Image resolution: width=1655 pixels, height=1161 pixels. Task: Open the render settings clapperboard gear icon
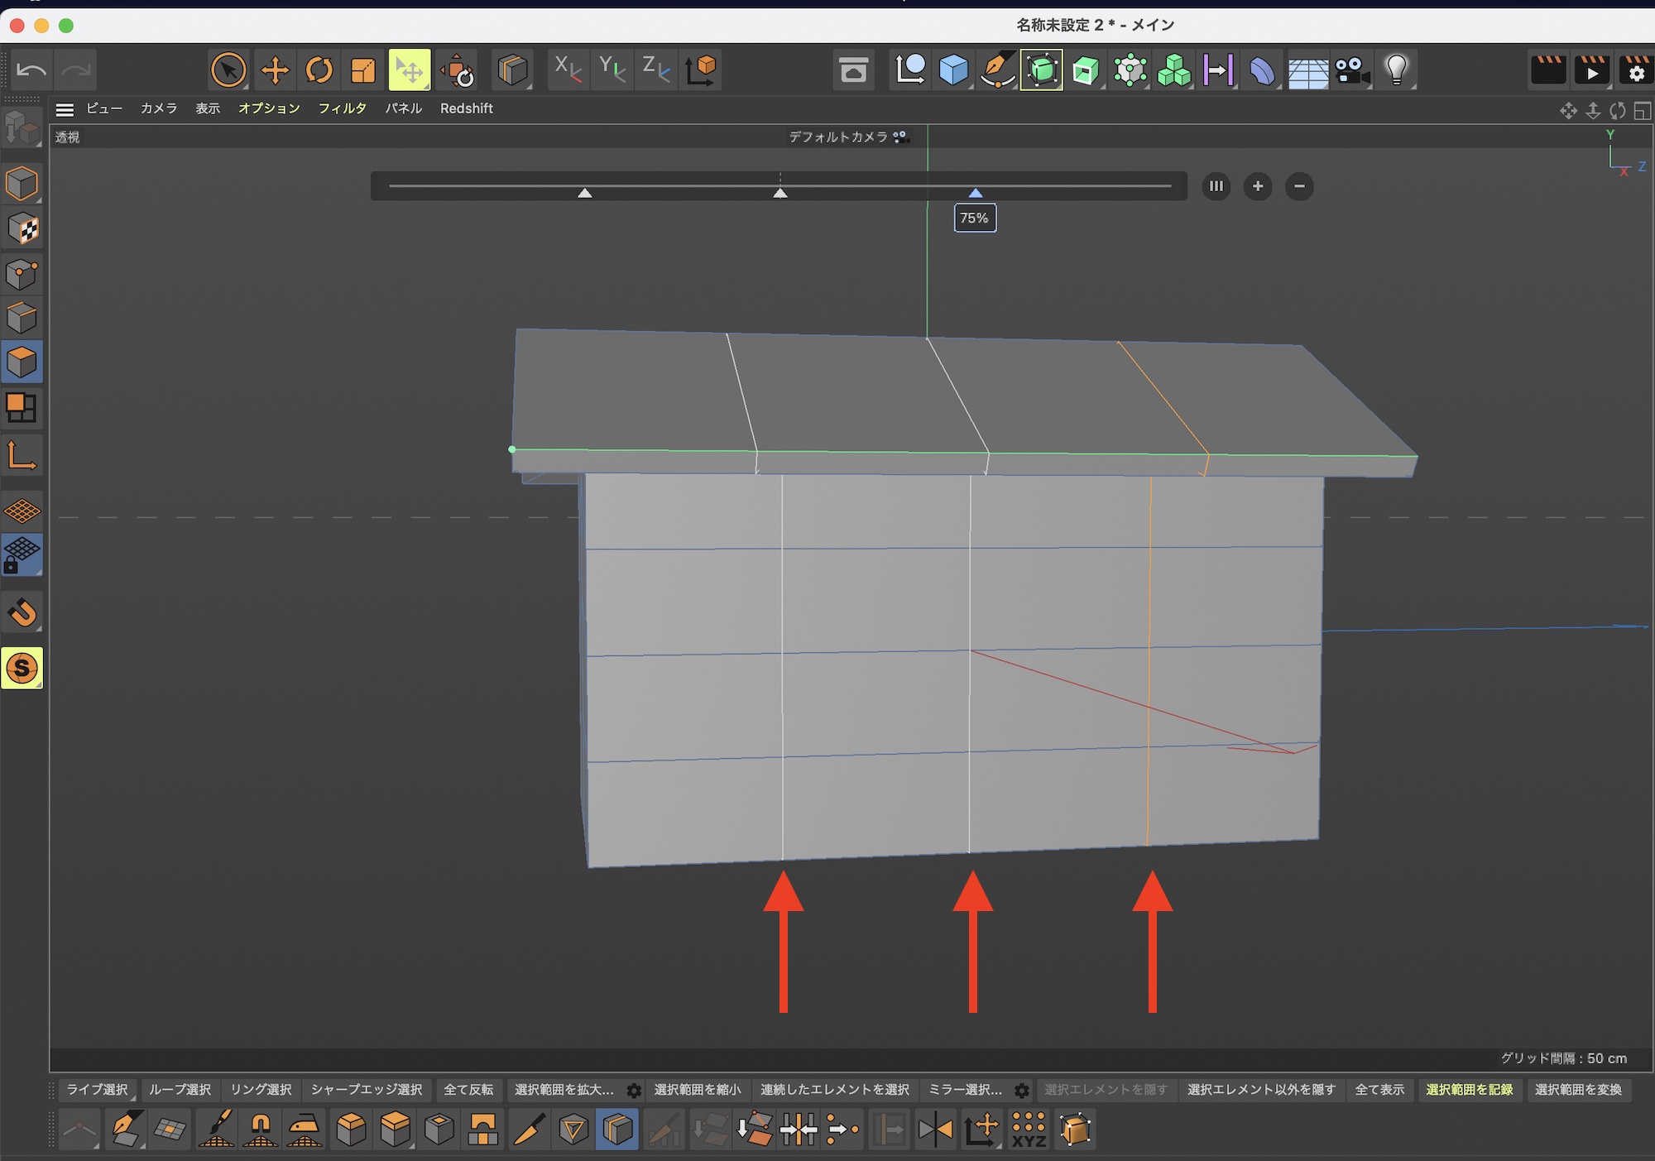[x=1636, y=70]
